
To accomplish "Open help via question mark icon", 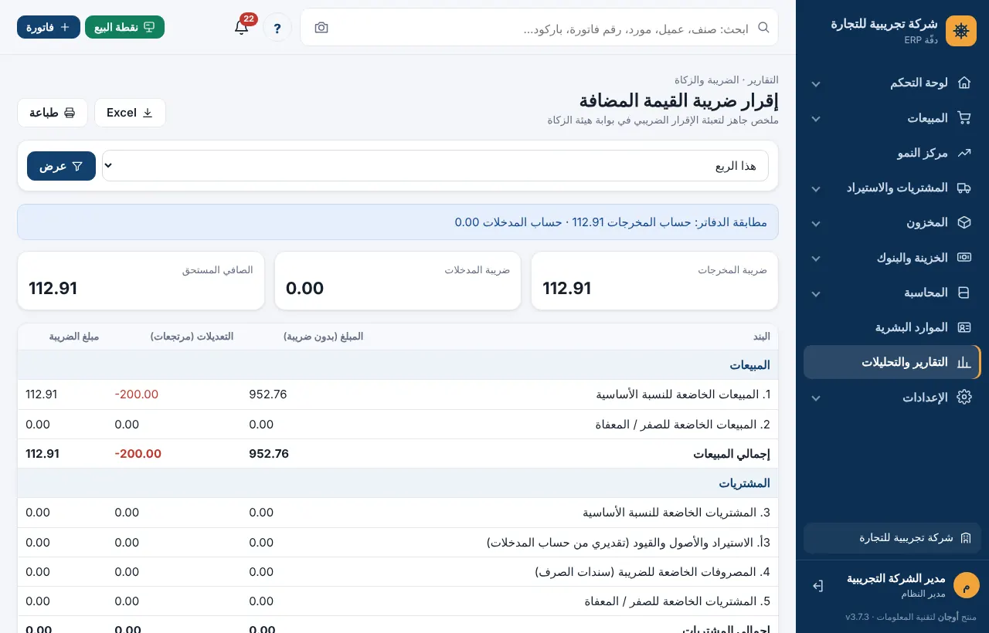I will click(277, 28).
